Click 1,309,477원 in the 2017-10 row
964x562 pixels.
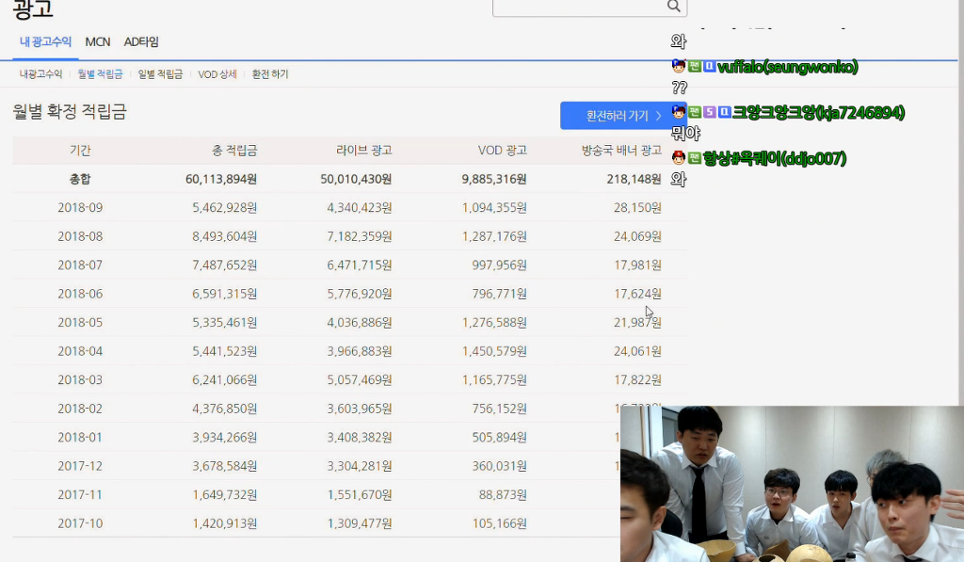tap(360, 523)
